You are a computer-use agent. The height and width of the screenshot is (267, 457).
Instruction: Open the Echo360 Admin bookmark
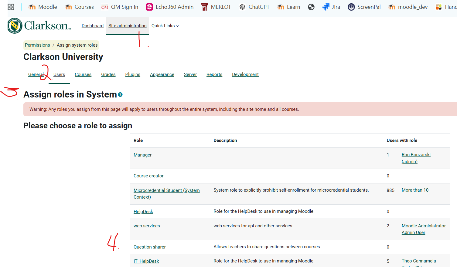[x=170, y=7]
